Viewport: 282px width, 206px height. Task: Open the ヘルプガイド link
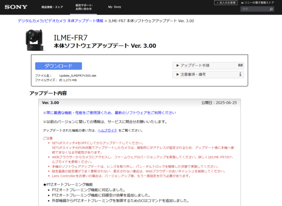[x=107, y=130]
